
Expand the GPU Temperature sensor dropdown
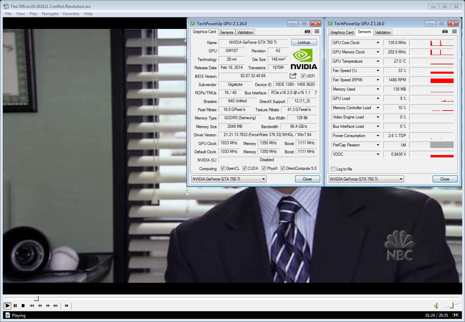point(378,61)
